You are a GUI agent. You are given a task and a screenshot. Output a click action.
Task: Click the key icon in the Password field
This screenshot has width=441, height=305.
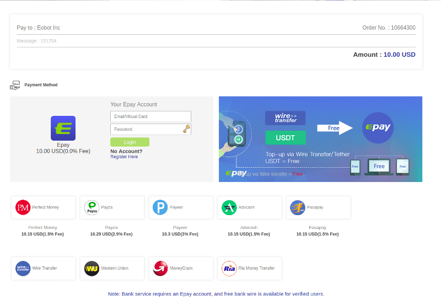tap(186, 129)
